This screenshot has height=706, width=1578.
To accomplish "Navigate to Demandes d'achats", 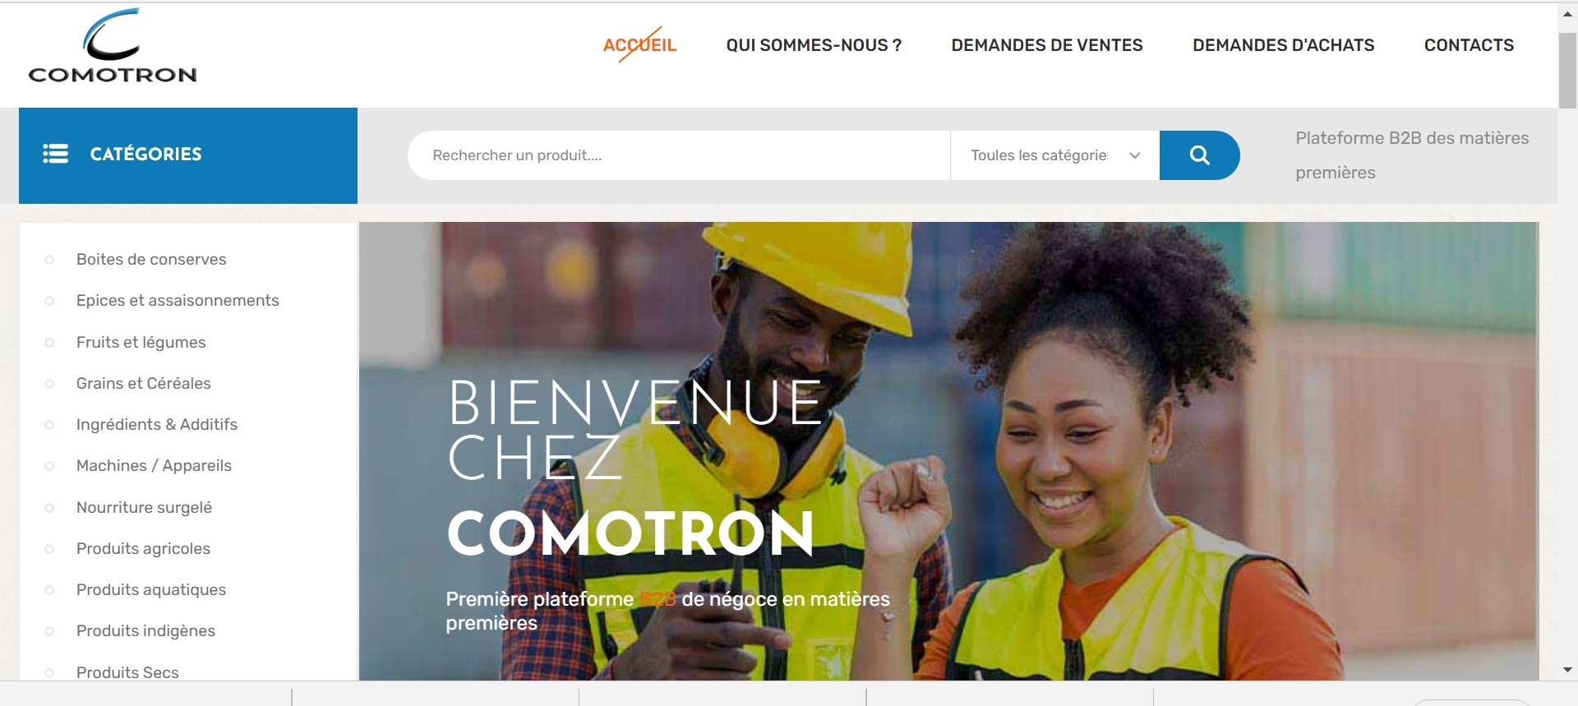I will (1283, 45).
